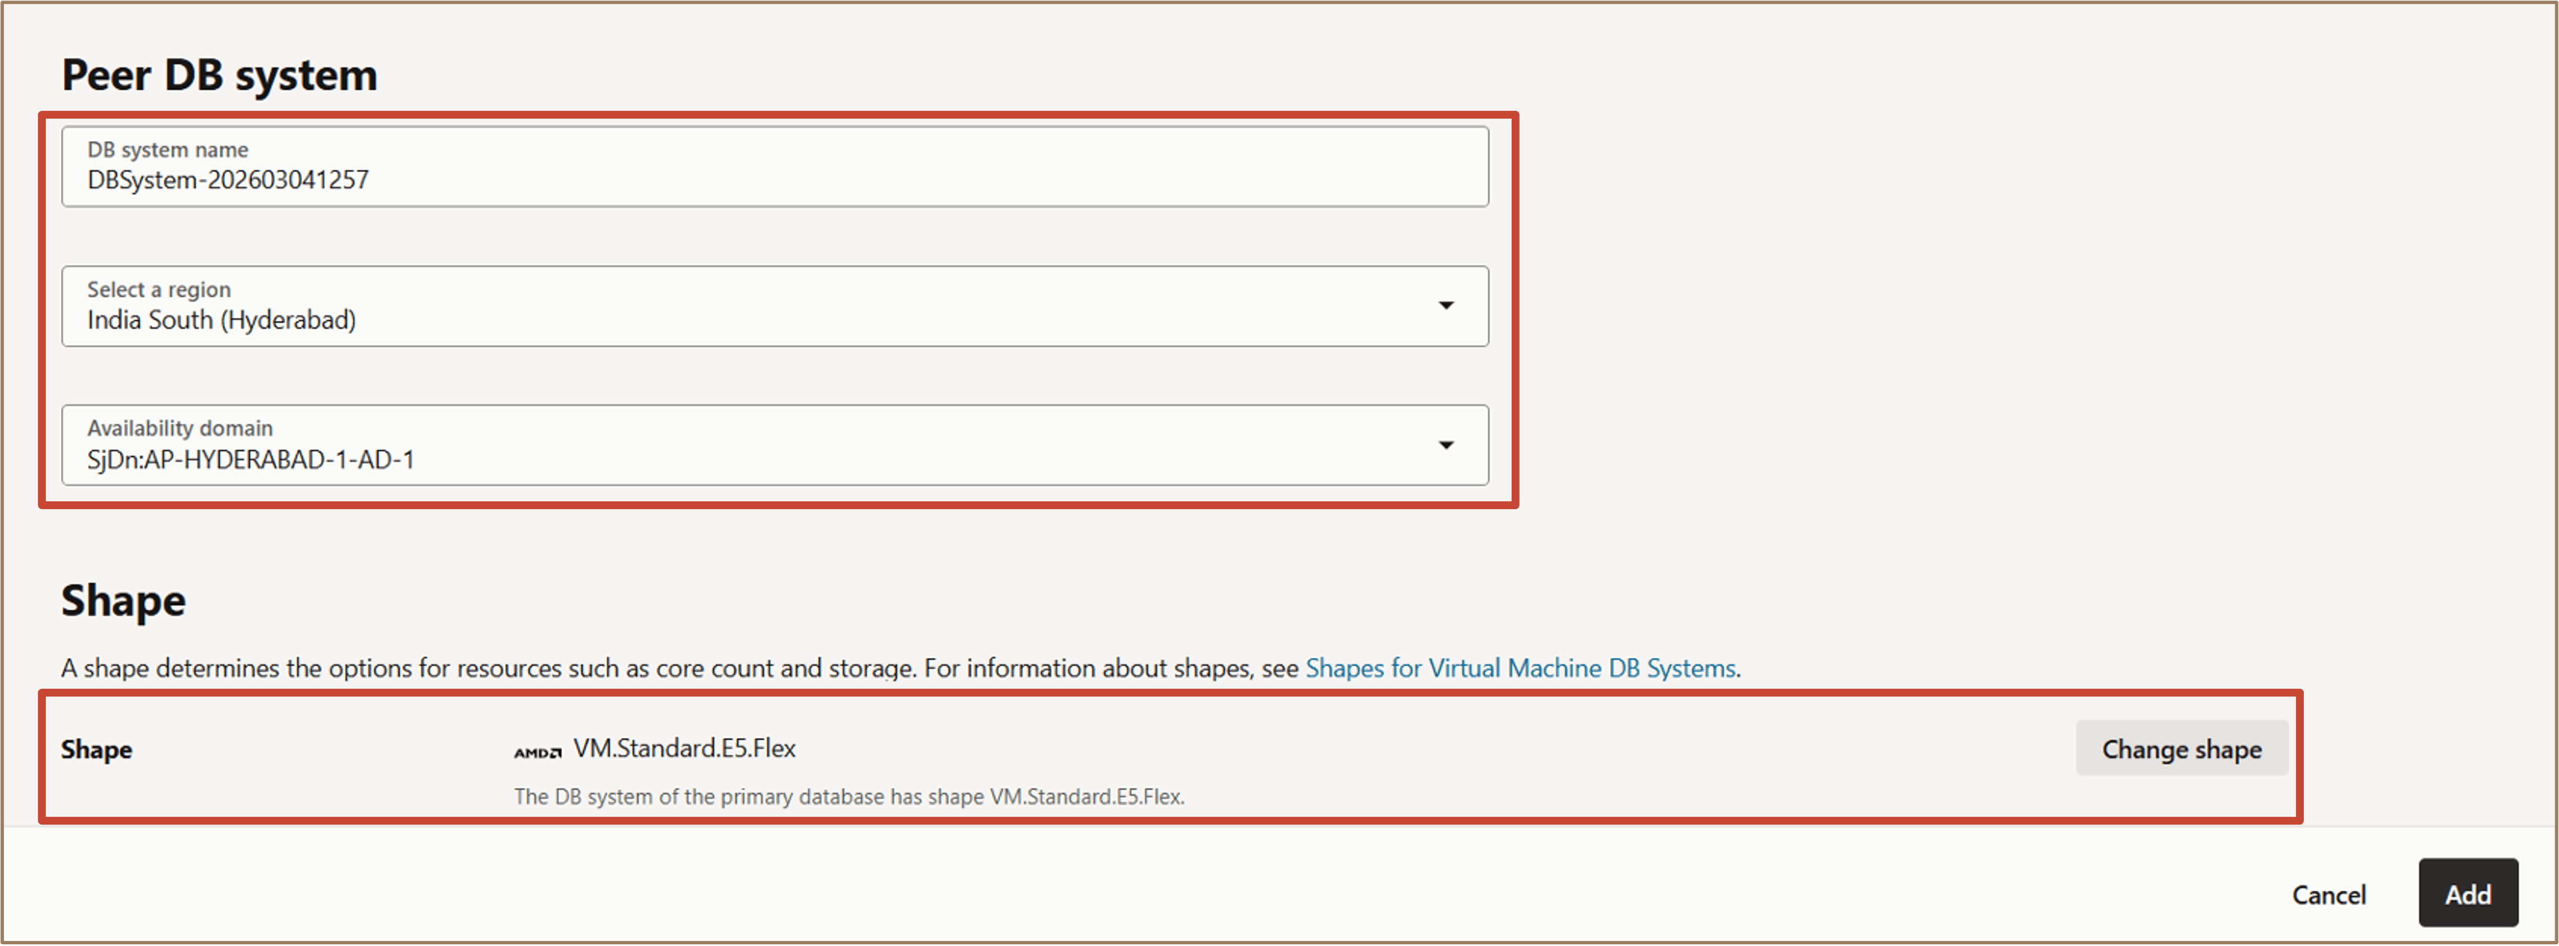The image size is (2559, 946).
Task: Select the India South (Hyderabad) value
Action: click(220, 320)
